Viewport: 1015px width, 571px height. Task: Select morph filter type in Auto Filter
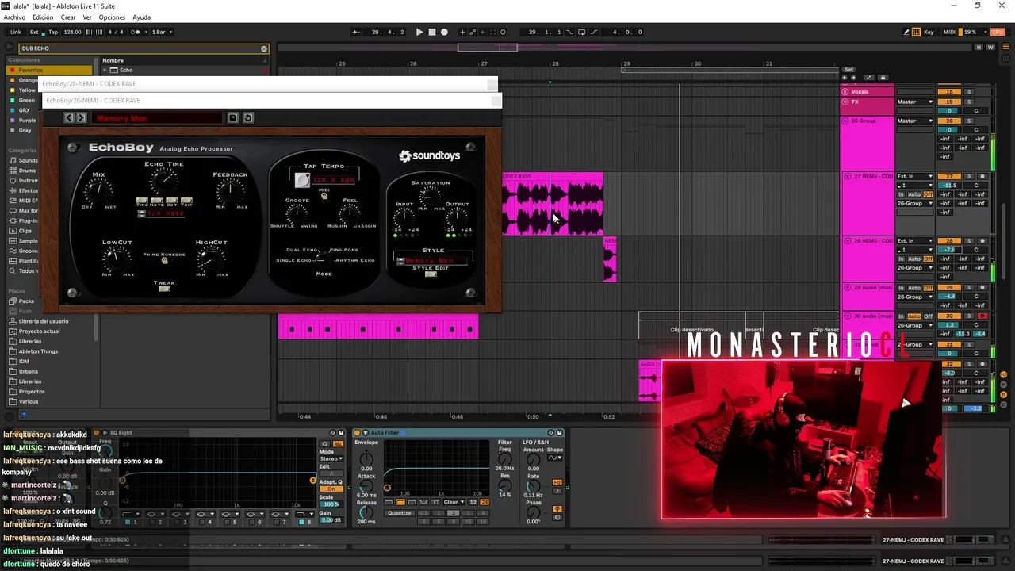(x=434, y=502)
